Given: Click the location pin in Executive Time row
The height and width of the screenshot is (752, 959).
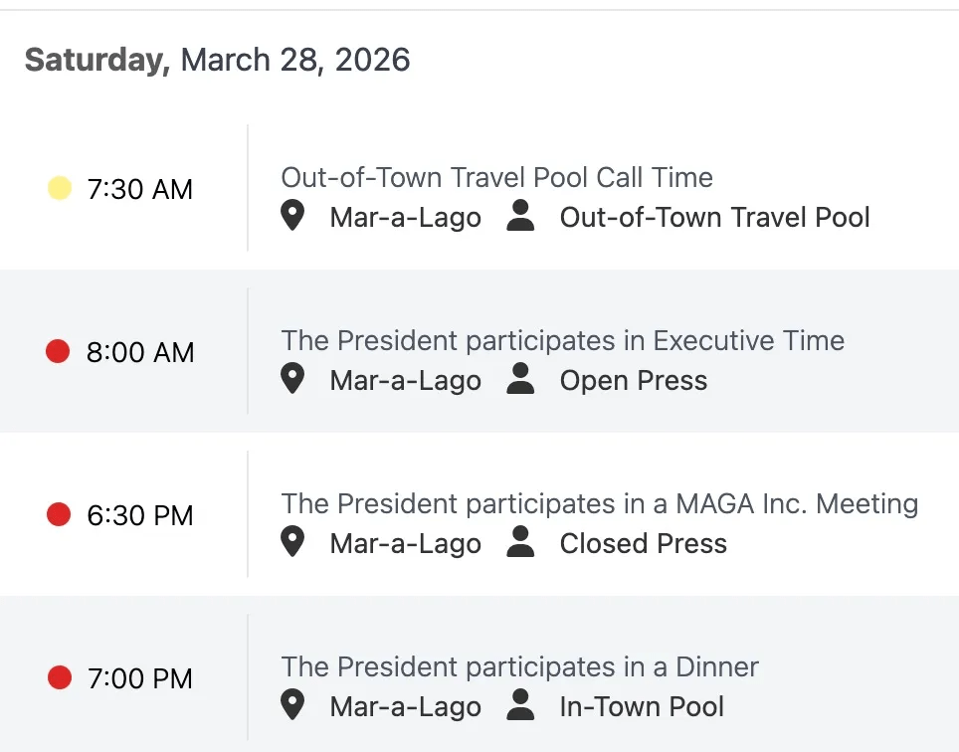Looking at the screenshot, I should coord(291,379).
